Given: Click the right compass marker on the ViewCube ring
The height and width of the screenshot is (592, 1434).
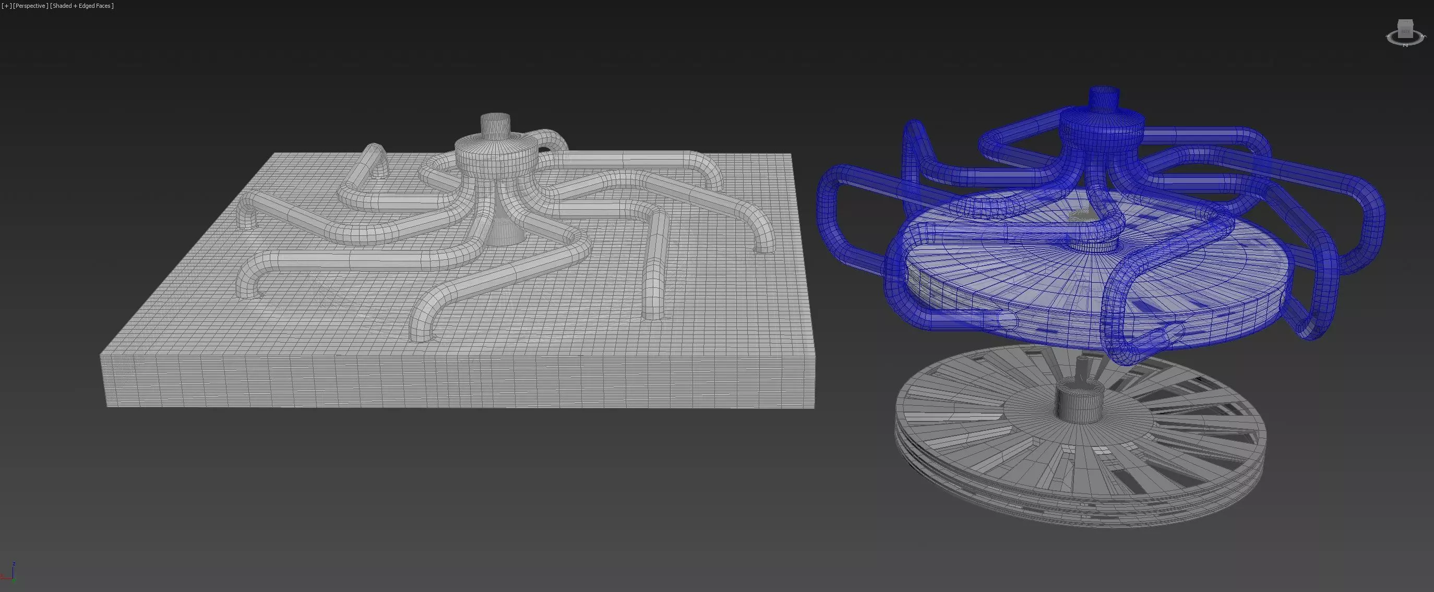Looking at the screenshot, I should click(1424, 37).
